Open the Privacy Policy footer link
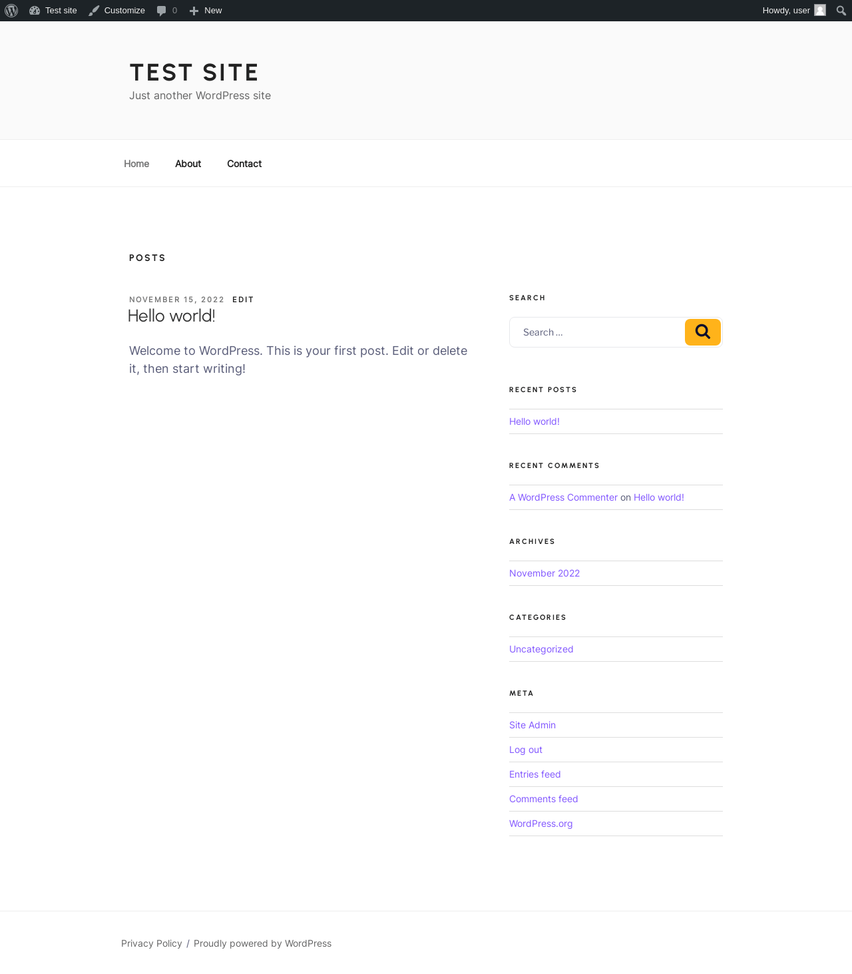The width and height of the screenshot is (852, 974). coord(152,943)
